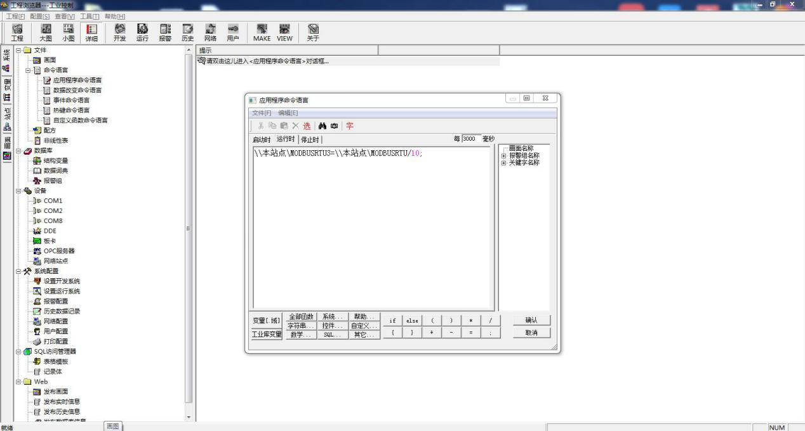Switch toolbar view to 小图 mode
Viewport: 805px width, 431px height.
[x=68, y=33]
